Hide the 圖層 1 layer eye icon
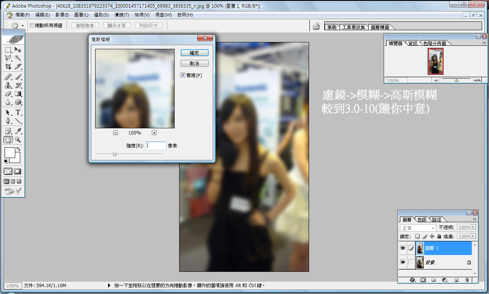489x294 pixels. coord(403,248)
